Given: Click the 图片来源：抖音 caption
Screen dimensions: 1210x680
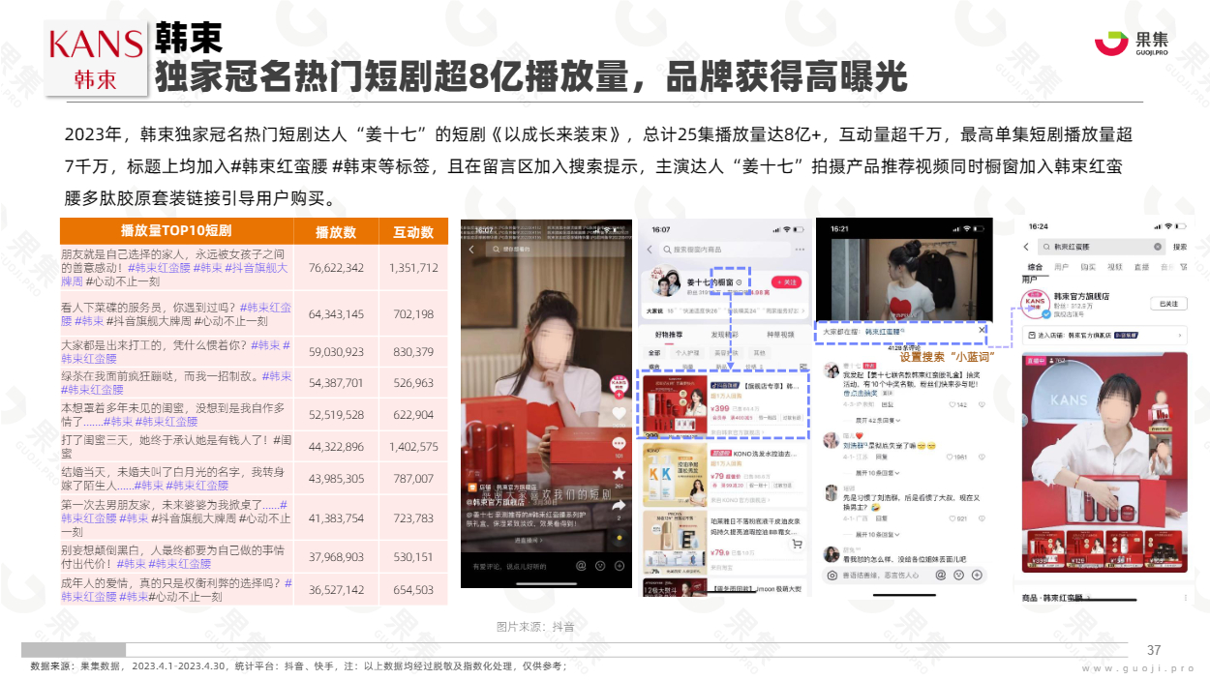Looking at the screenshot, I should click(535, 627).
